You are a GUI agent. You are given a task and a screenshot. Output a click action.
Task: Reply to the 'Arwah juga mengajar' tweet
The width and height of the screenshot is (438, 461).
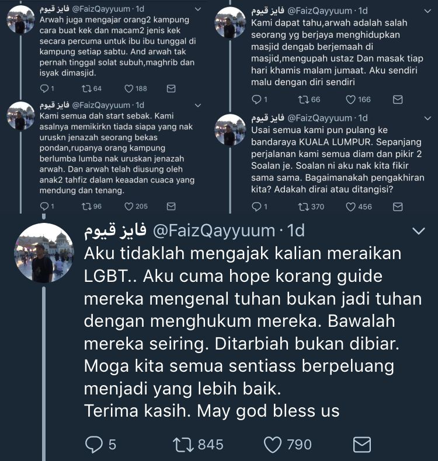coord(44,89)
